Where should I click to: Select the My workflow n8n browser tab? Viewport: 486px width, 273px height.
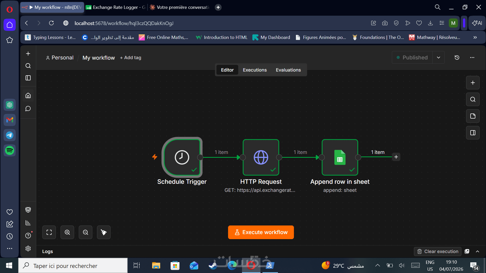pos(52,7)
